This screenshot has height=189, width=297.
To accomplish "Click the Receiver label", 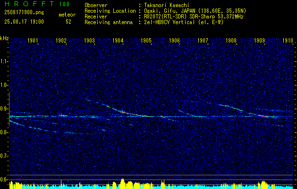I will [x=96, y=17].
